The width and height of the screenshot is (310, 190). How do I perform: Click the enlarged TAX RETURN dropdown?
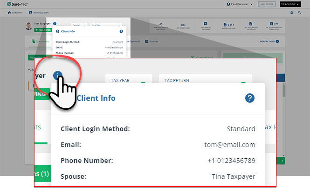click(x=206, y=79)
